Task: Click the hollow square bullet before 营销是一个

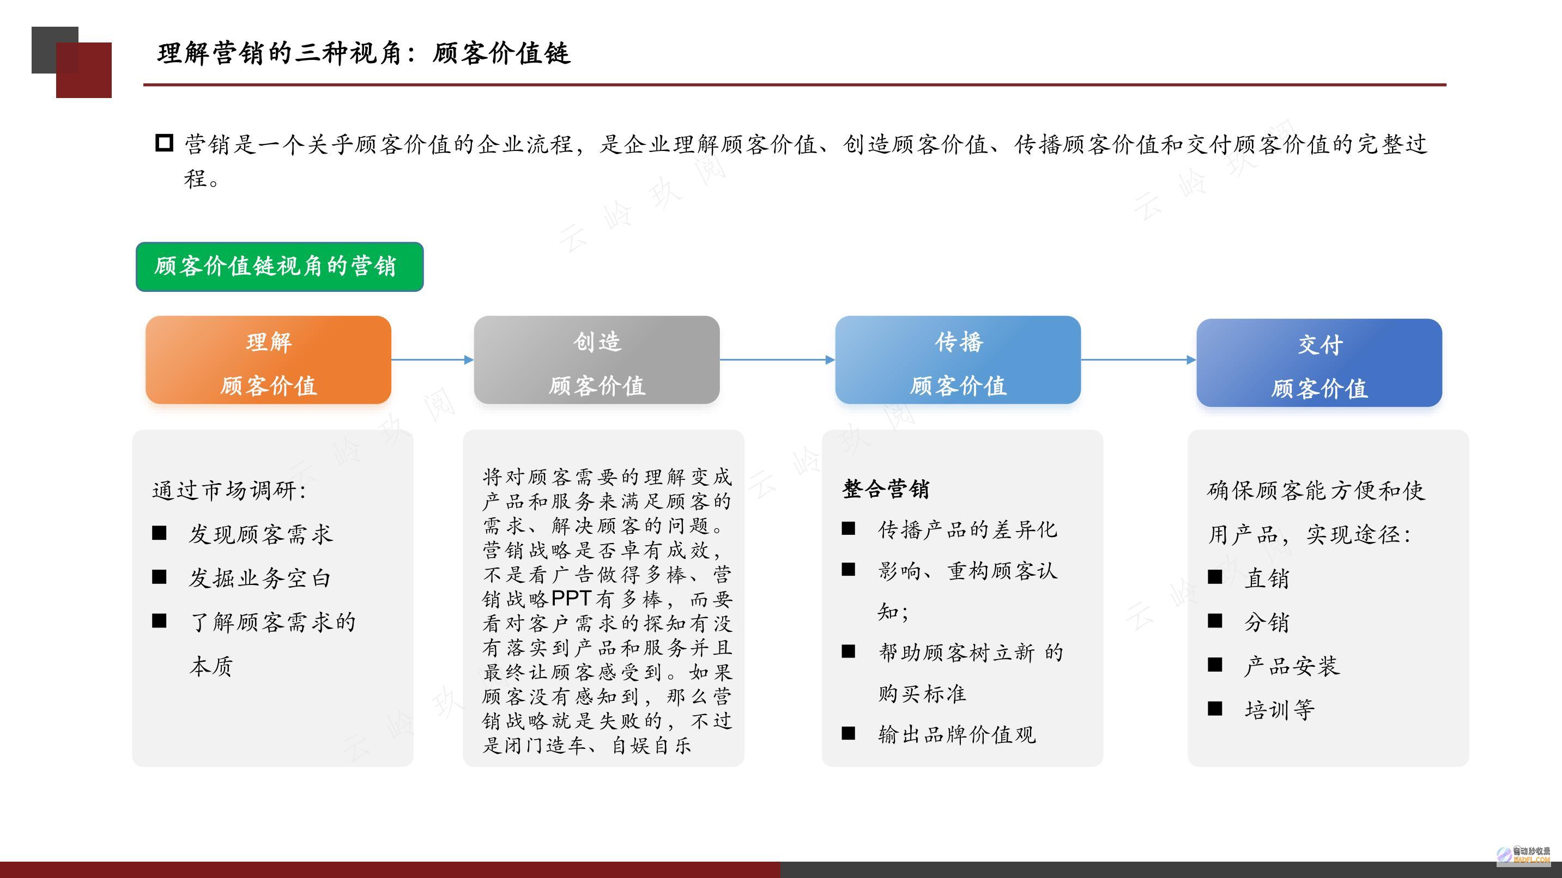Action: pos(165,143)
